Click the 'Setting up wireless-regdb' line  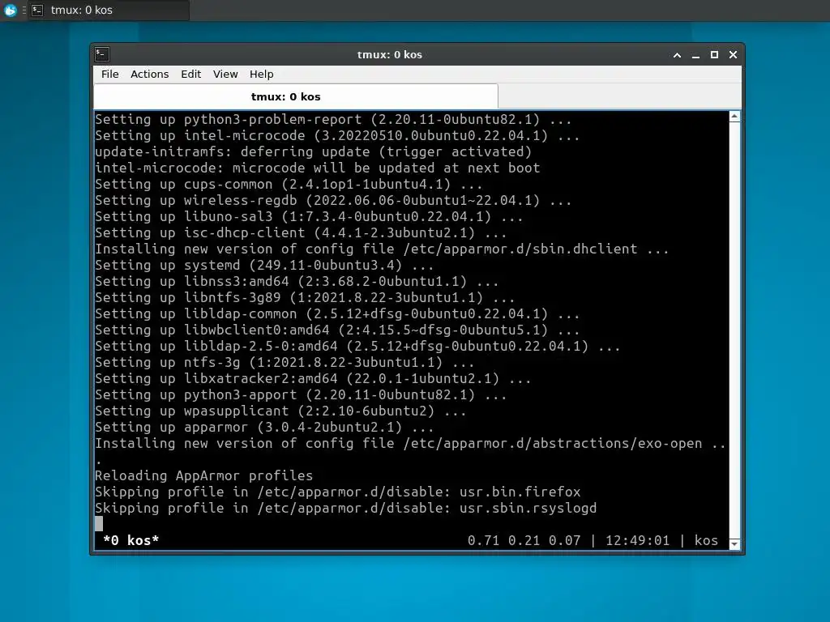(333, 201)
